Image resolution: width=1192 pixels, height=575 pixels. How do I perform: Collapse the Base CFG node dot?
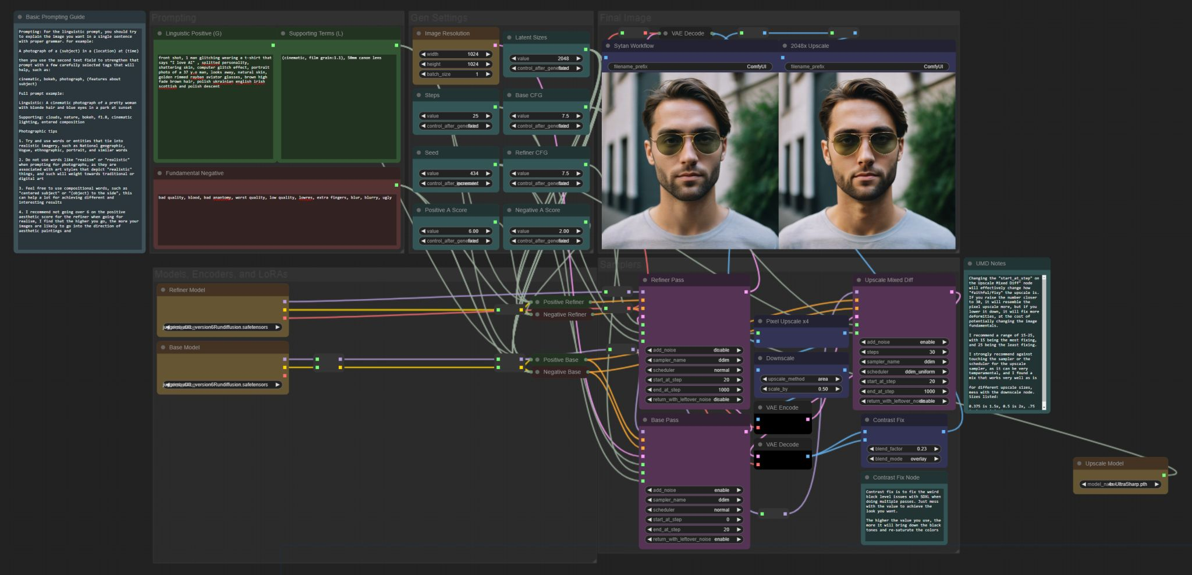click(509, 95)
